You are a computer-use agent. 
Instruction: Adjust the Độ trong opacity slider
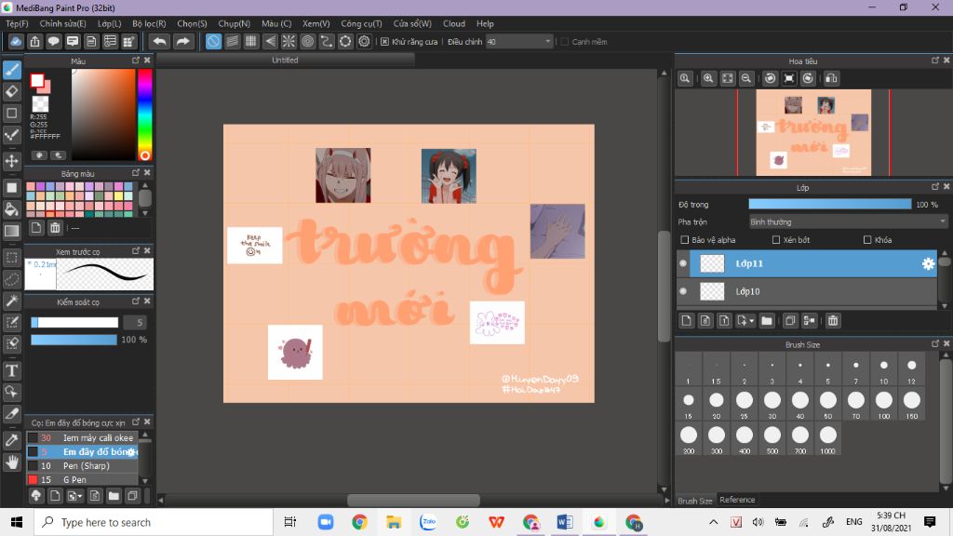[x=829, y=204]
